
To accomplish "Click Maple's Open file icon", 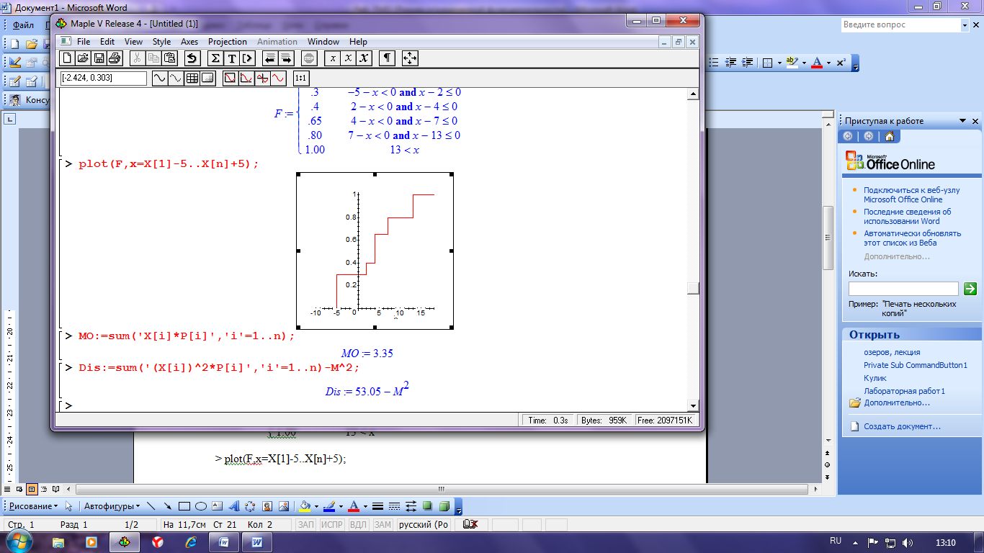I will [x=83, y=58].
